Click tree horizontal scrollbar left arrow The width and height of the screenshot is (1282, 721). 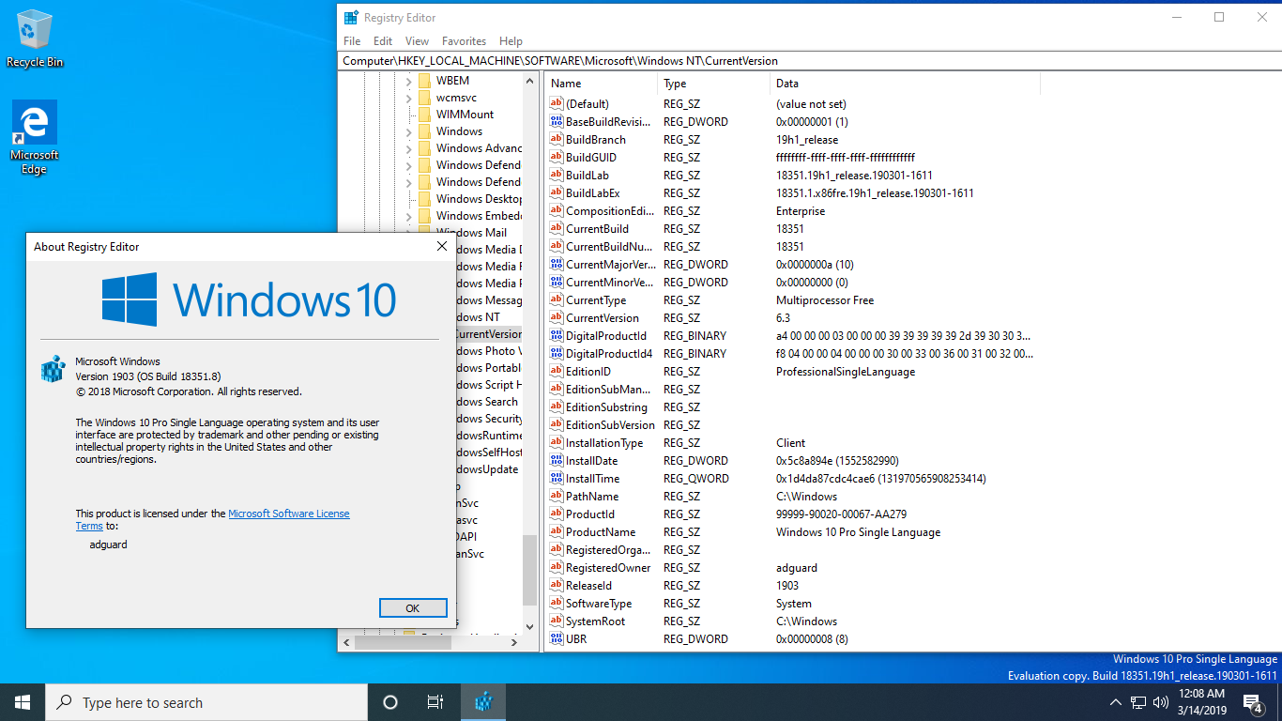346,643
